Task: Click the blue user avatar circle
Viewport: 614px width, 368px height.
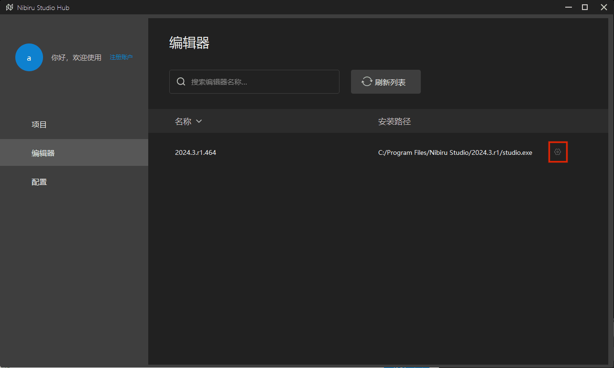Action: pos(29,57)
